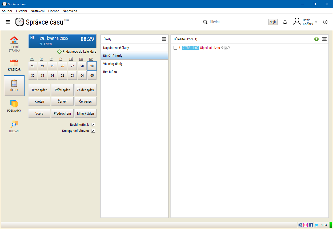Select day 31 in the mini calendar
The image size is (333, 229).
tap(43, 75)
